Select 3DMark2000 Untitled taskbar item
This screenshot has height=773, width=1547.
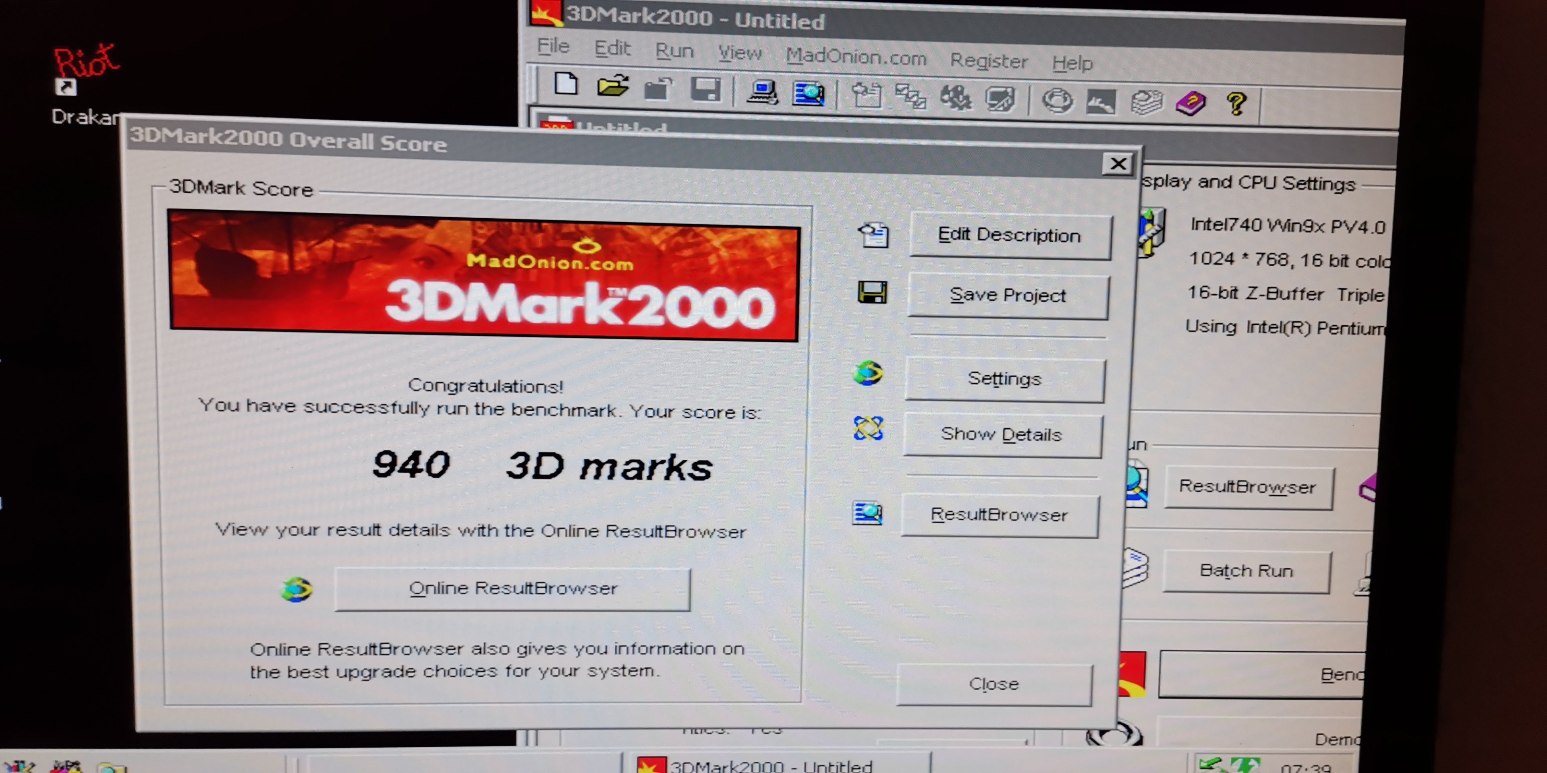tap(775, 765)
